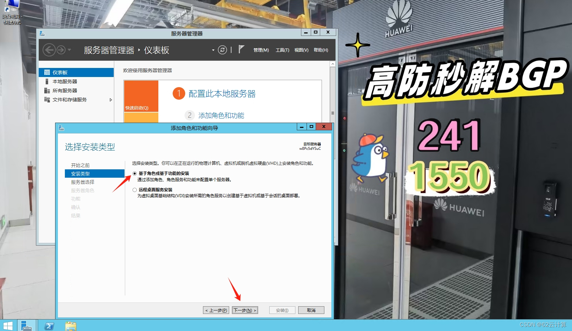
Task: Click the 本地服务器 icon in sidebar
Action: 47,82
